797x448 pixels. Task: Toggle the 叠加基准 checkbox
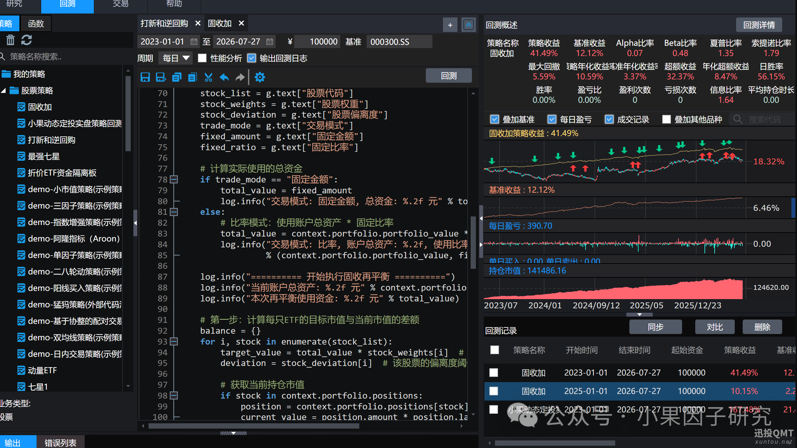(x=495, y=119)
